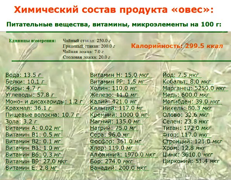Open 'Ванадий: 200.0 мкг' link
This screenshot has width=231, height=180.
(119, 168)
